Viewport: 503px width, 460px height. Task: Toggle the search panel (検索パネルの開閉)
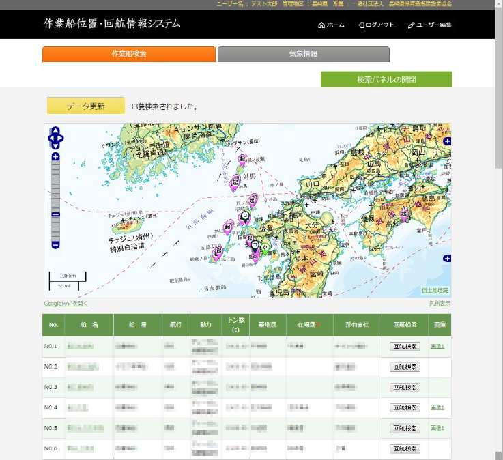(x=386, y=79)
